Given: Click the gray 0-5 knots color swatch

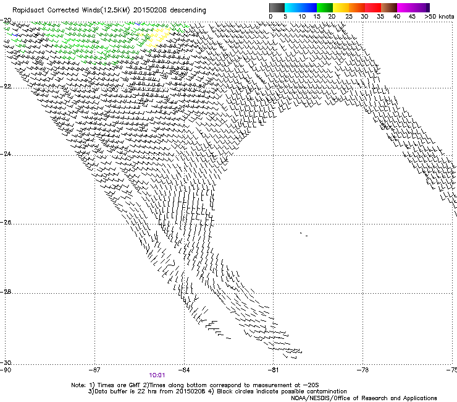Looking at the screenshot, I should 277,7.
